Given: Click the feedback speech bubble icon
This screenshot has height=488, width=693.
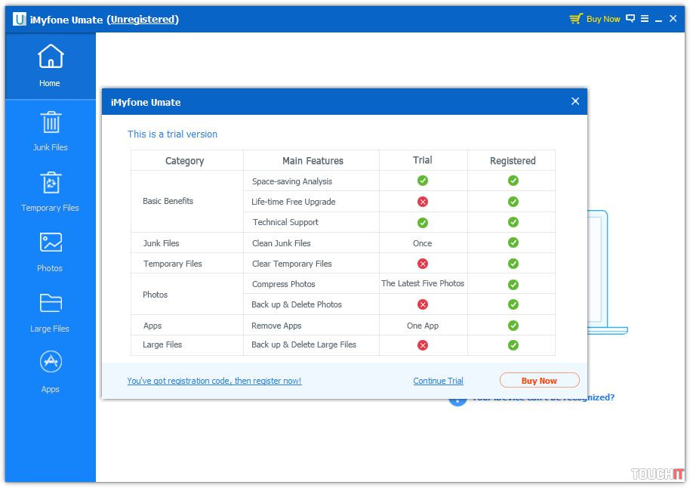Looking at the screenshot, I should 630,19.
